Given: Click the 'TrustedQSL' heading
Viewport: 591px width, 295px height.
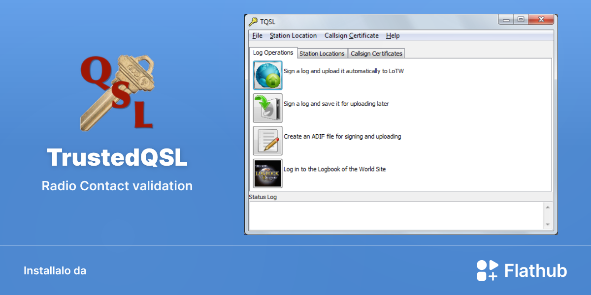Looking at the screenshot, I should pyautogui.click(x=117, y=158).
